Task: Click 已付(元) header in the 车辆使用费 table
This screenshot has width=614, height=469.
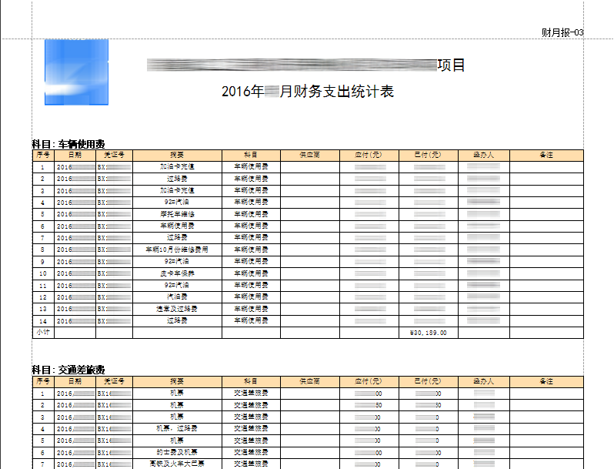Action: point(429,155)
